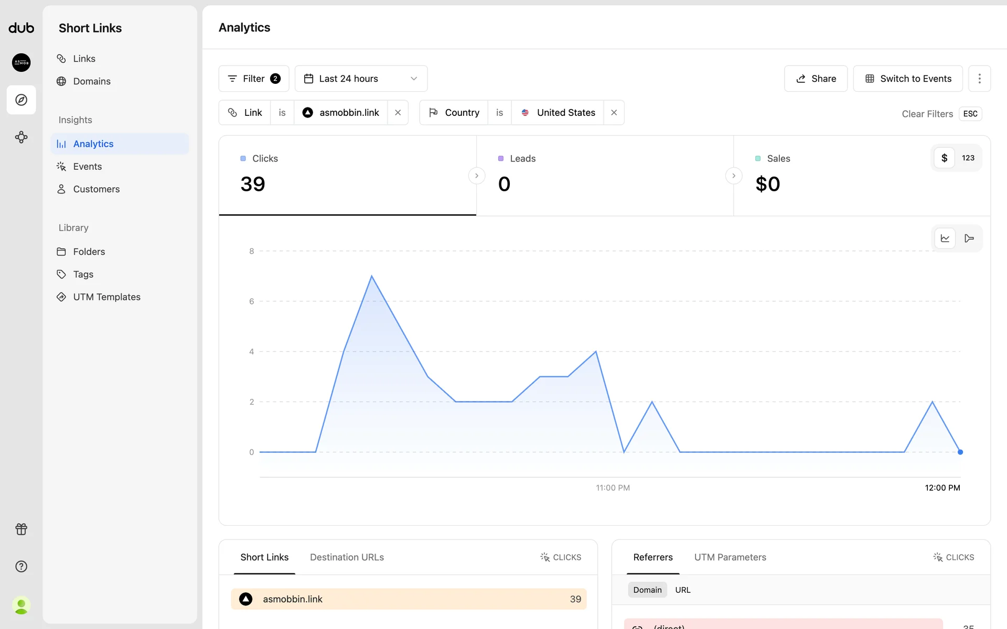Click chevron arrow between Clicks and Leads
1007x629 pixels.
coord(476,176)
